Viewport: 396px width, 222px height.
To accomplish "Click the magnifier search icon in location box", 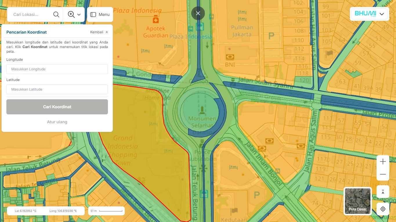I will pyautogui.click(x=56, y=14).
